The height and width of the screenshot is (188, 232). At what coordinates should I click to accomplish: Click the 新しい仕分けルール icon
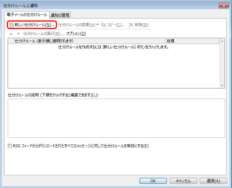11,25
